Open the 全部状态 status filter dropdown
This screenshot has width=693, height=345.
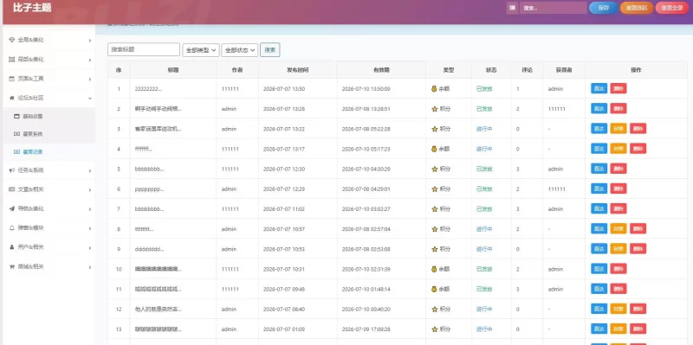pyautogui.click(x=240, y=50)
